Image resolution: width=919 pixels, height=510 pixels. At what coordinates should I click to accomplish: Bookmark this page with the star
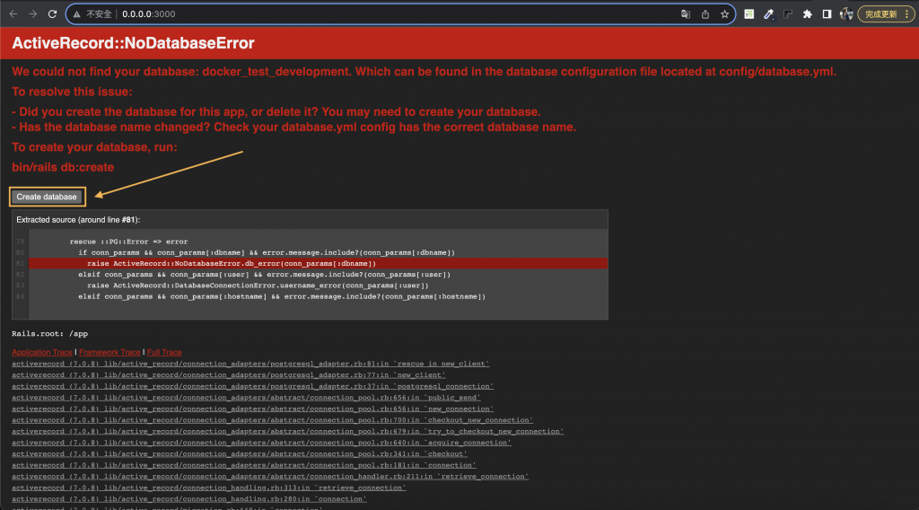(x=724, y=14)
